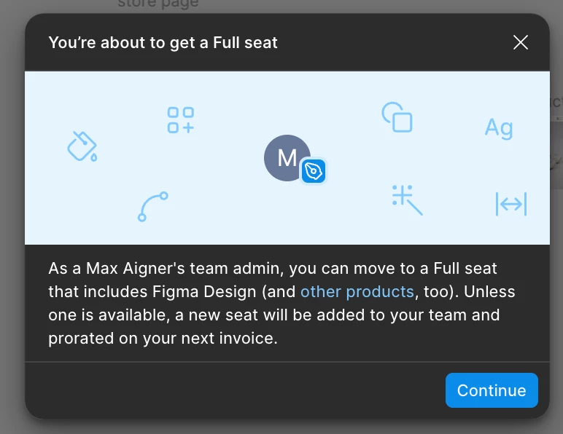563x434 pixels.
Task: Click the magic wand sparkle icon
Action: pos(407,200)
